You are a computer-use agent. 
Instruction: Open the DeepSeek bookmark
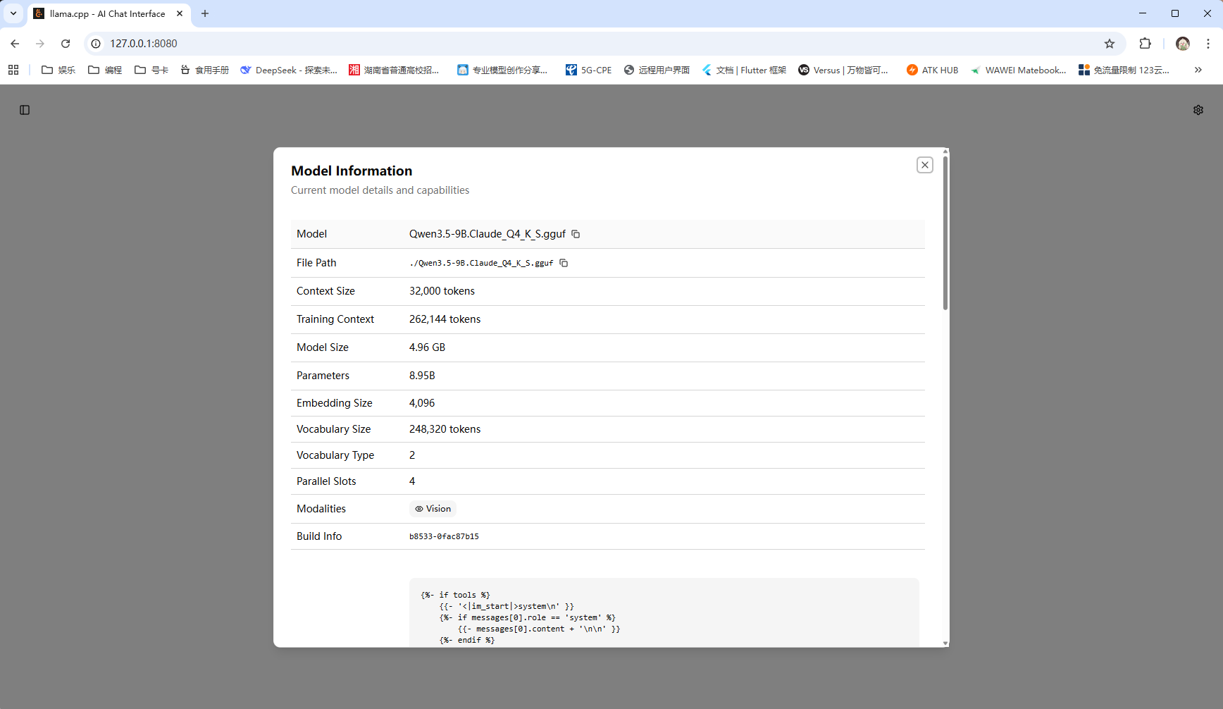(289, 70)
